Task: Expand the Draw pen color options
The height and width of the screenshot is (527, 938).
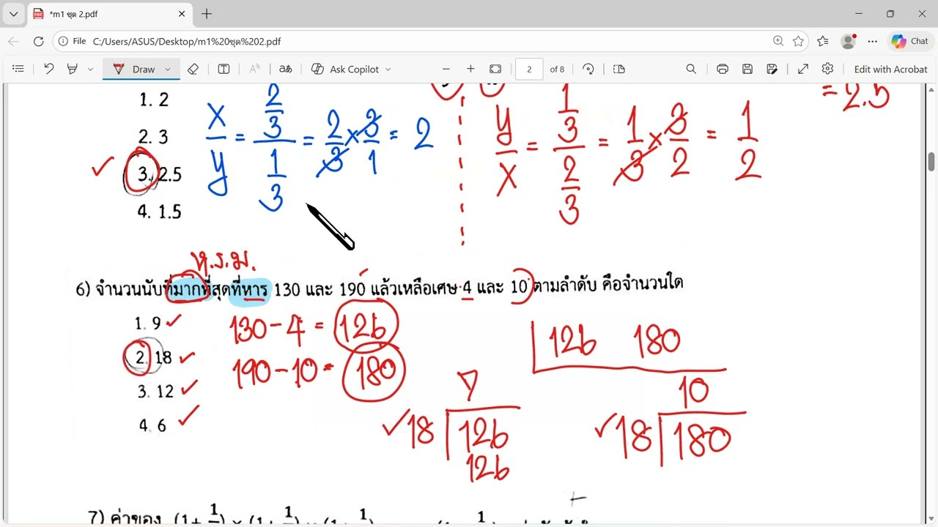Action: pos(167,69)
